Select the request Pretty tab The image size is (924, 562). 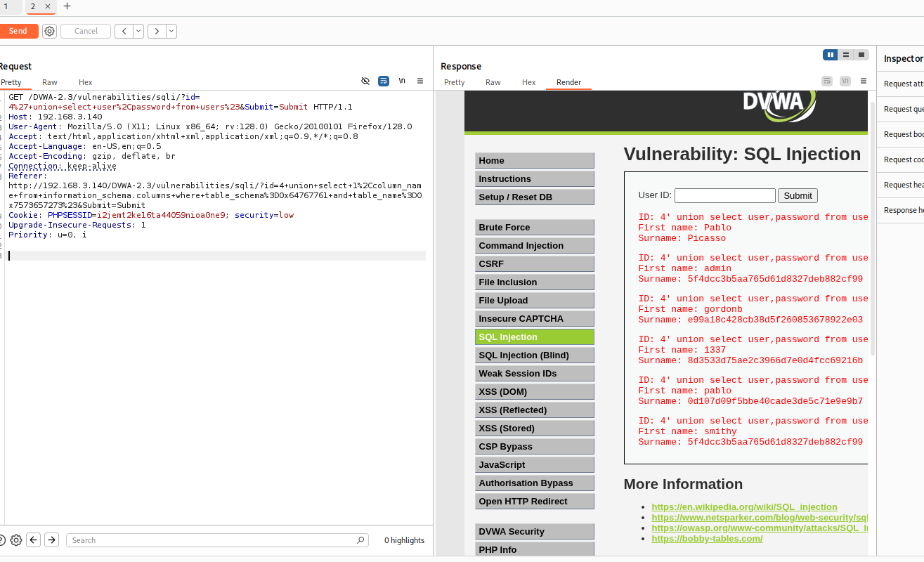point(11,82)
